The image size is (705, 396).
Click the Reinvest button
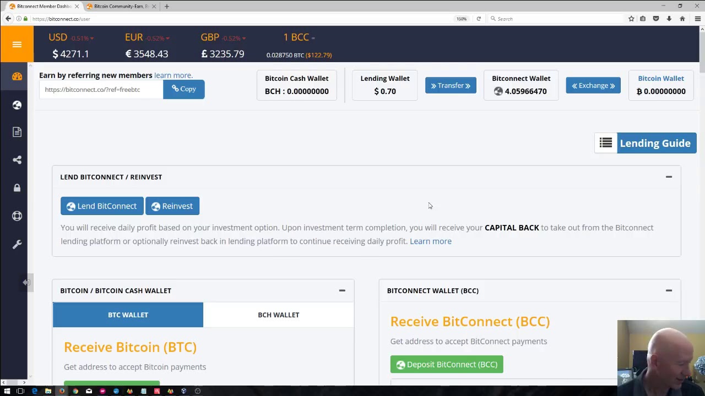(172, 206)
